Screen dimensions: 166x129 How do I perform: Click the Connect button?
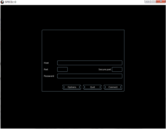point(113,87)
